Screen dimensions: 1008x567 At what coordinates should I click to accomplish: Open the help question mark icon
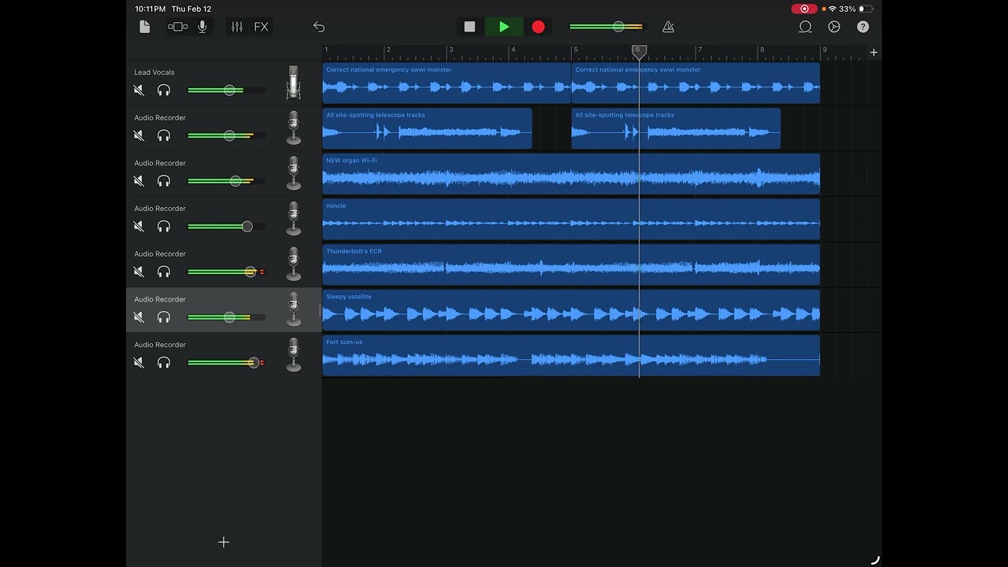[x=863, y=27]
